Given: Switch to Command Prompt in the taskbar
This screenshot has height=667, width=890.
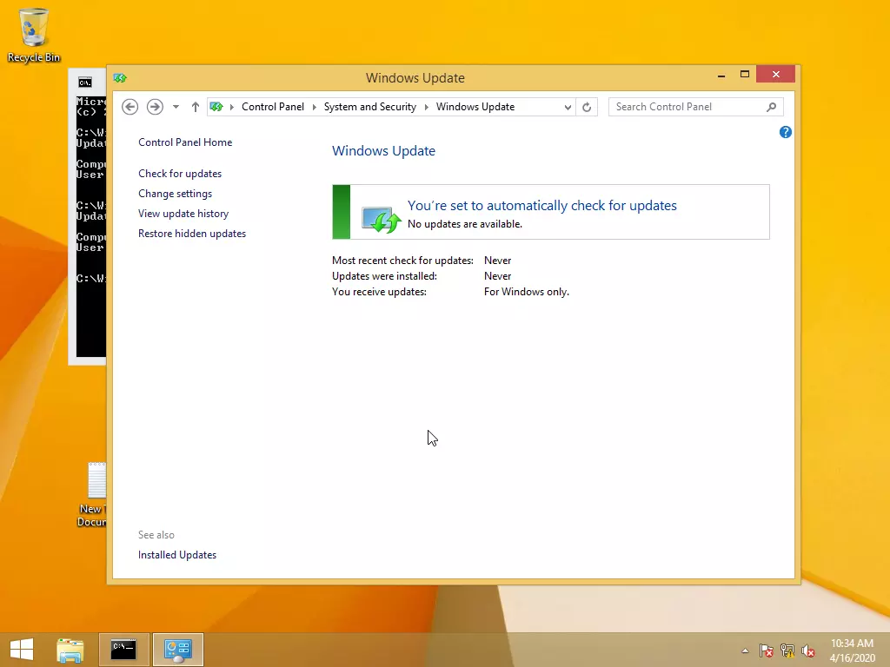Looking at the screenshot, I should [x=123, y=650].
